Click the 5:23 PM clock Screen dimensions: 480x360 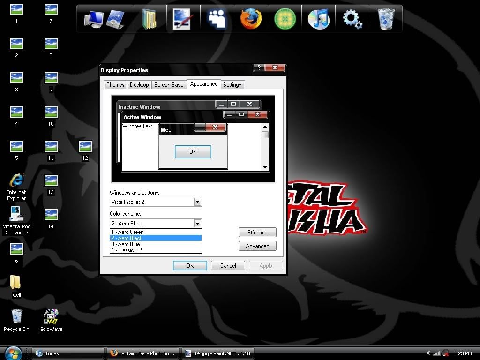(x=462, y=353)
